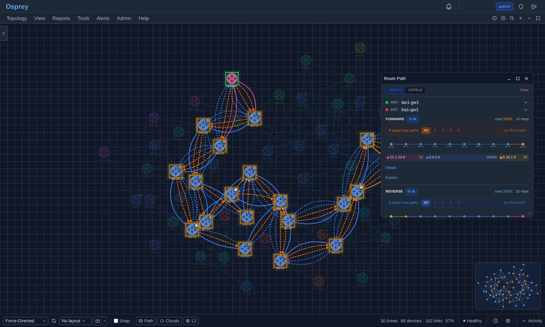Toggle the Path overlay button
The height and width of the screenshot is (327, 545).
[x=146, y=321]
